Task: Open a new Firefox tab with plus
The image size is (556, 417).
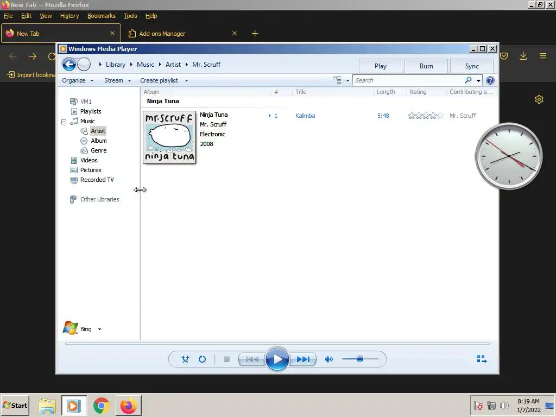Action: pyautogui.click(x=255, y=33)
